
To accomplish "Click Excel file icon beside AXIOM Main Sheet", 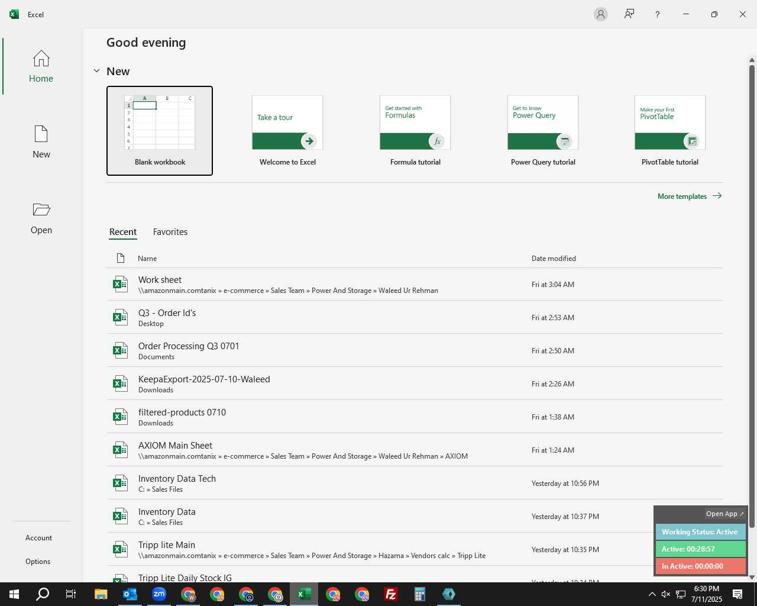I will point(120,450).
